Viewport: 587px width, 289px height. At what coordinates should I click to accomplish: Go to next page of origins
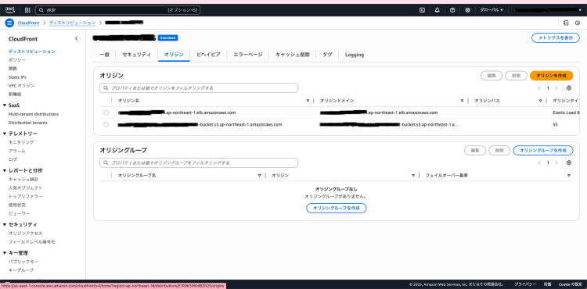(x=556, y=88)
